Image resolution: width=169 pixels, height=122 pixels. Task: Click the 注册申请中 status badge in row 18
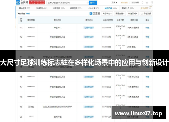click(x=89, y=97)
